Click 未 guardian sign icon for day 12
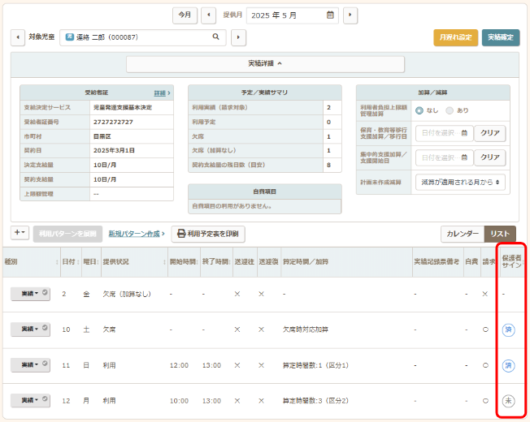This screenshot has height=422, width=530. [x=508, y=401]
